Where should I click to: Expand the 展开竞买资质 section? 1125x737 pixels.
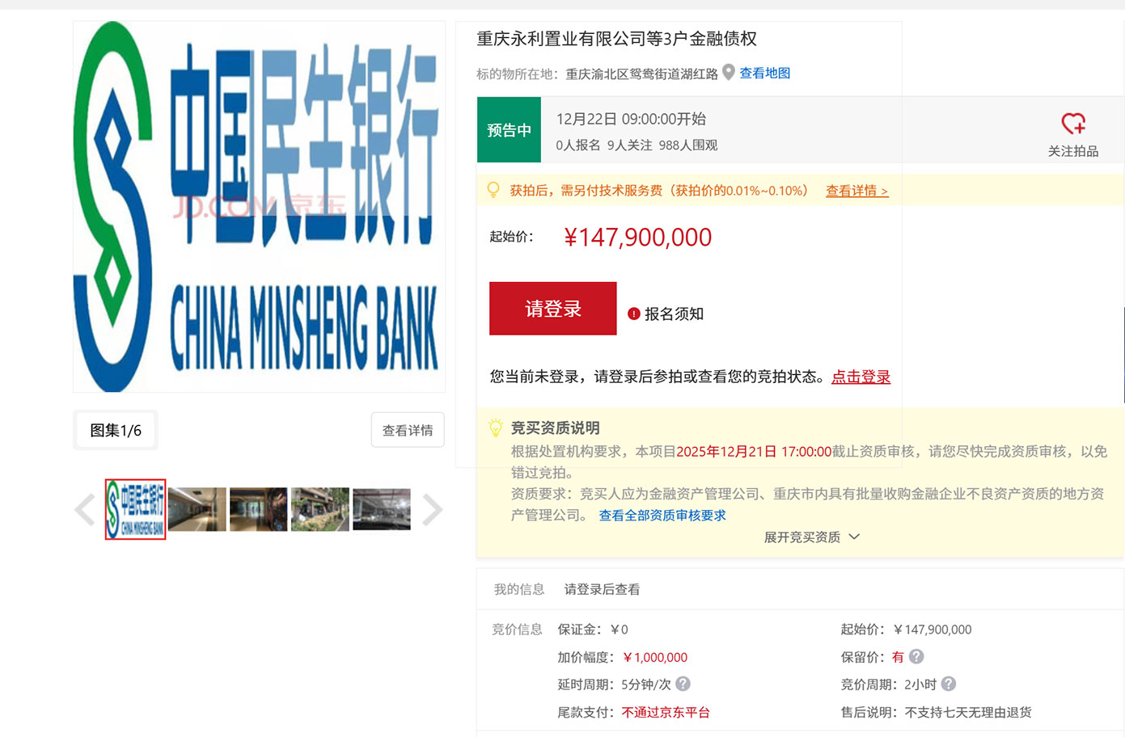[811, 537]
